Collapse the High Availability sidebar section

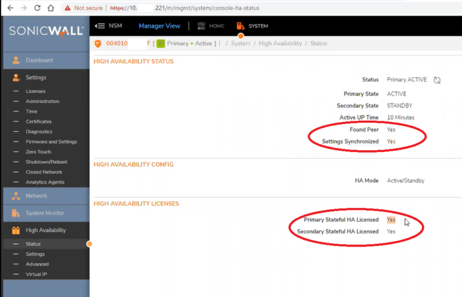pos(45,230)
